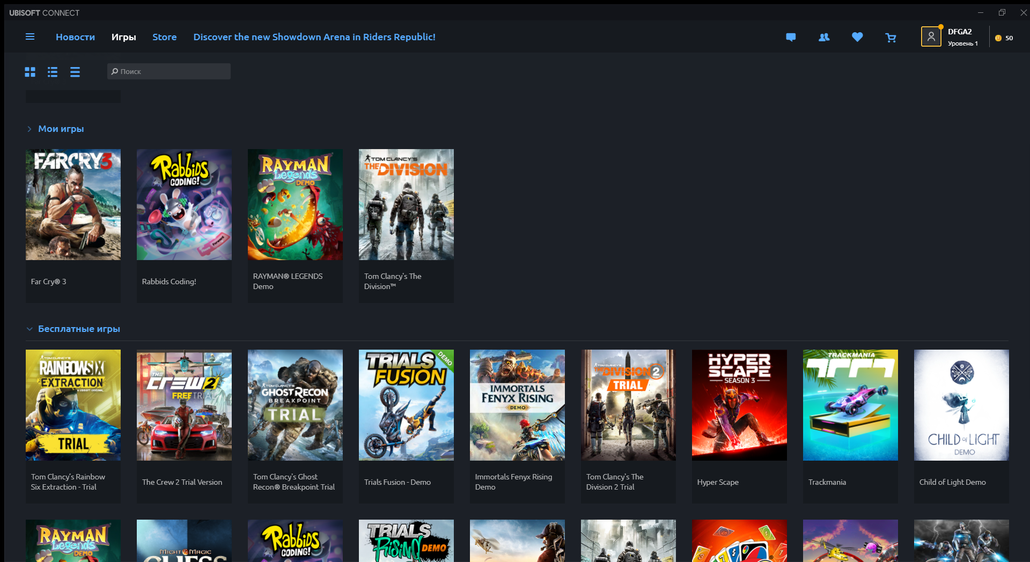Open The Division 2 Trial cover
Viewport: 1030px width, 562px height.
(628, 405)
